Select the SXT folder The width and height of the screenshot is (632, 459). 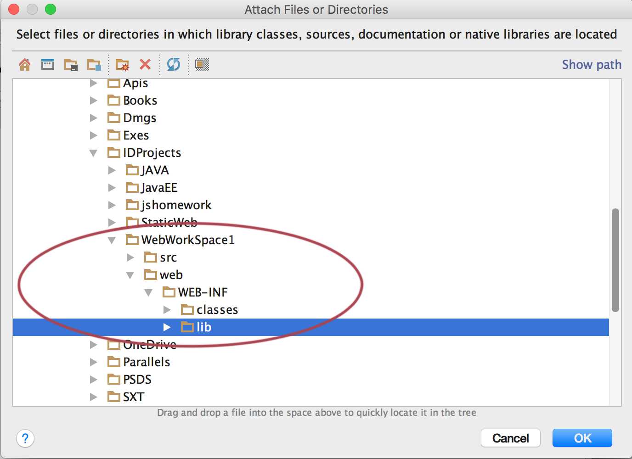coord(126,397)
